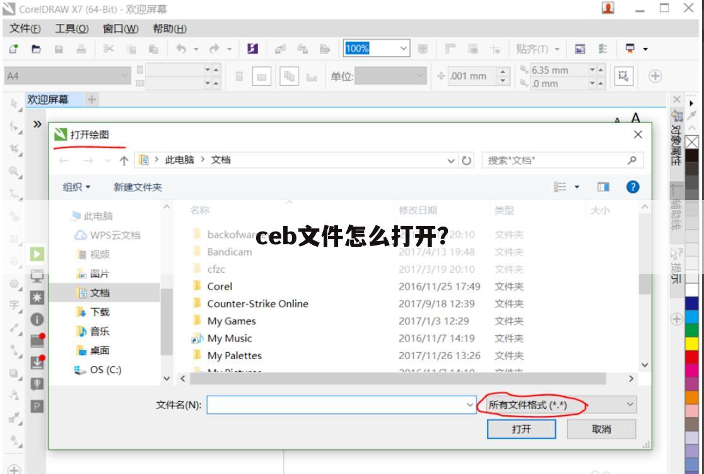The height and width of the screenshot is (474, 704).
Task: Pick the green swatch in color palette
Action: coord(691,329)
